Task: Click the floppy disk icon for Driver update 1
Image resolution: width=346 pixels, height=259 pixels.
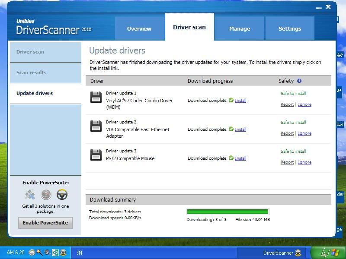Action: click(x=96, y=97)
